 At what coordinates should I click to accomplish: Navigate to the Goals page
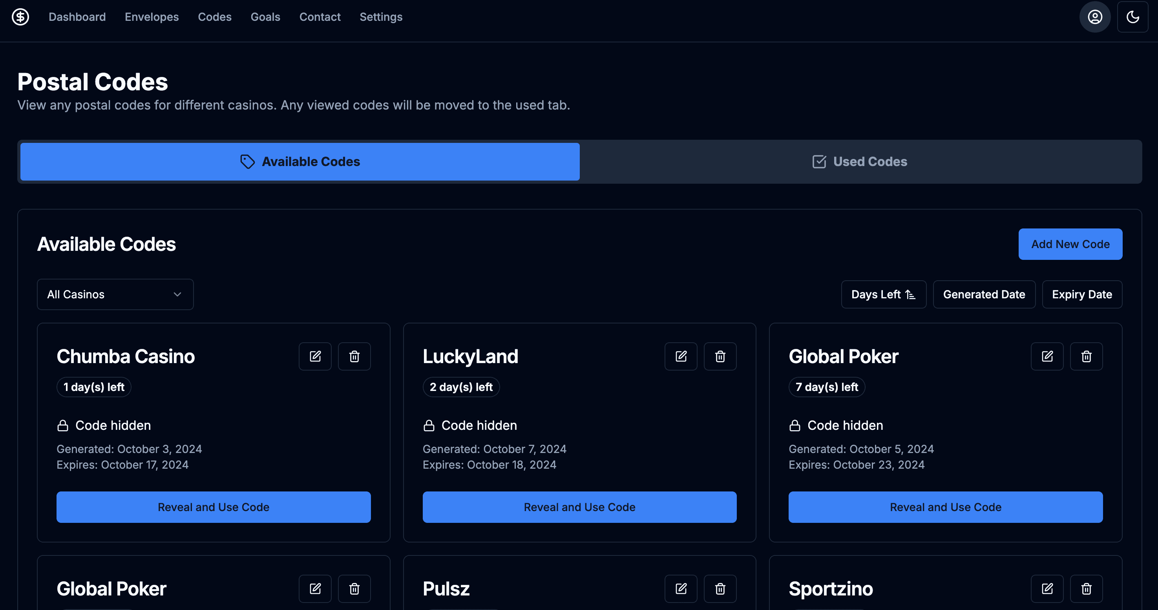pos(265,16)
